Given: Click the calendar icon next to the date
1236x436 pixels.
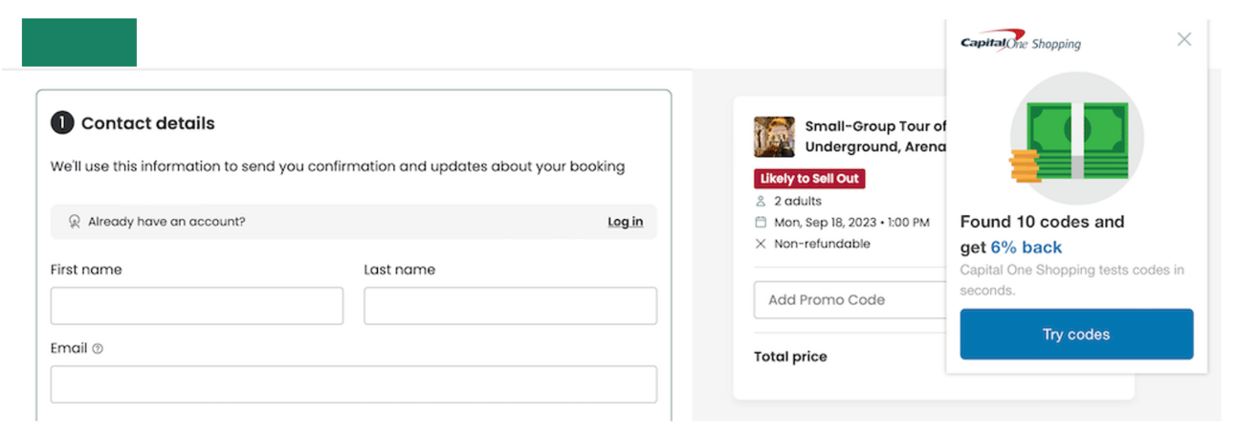Looking at the screenshot, I should 761,223.
